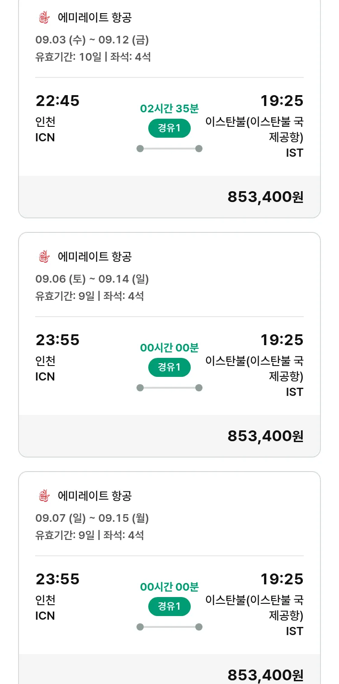
Task: Click the 02시간 35분 layover duration text
Action: pyautogui.click(x=169, y=109)
